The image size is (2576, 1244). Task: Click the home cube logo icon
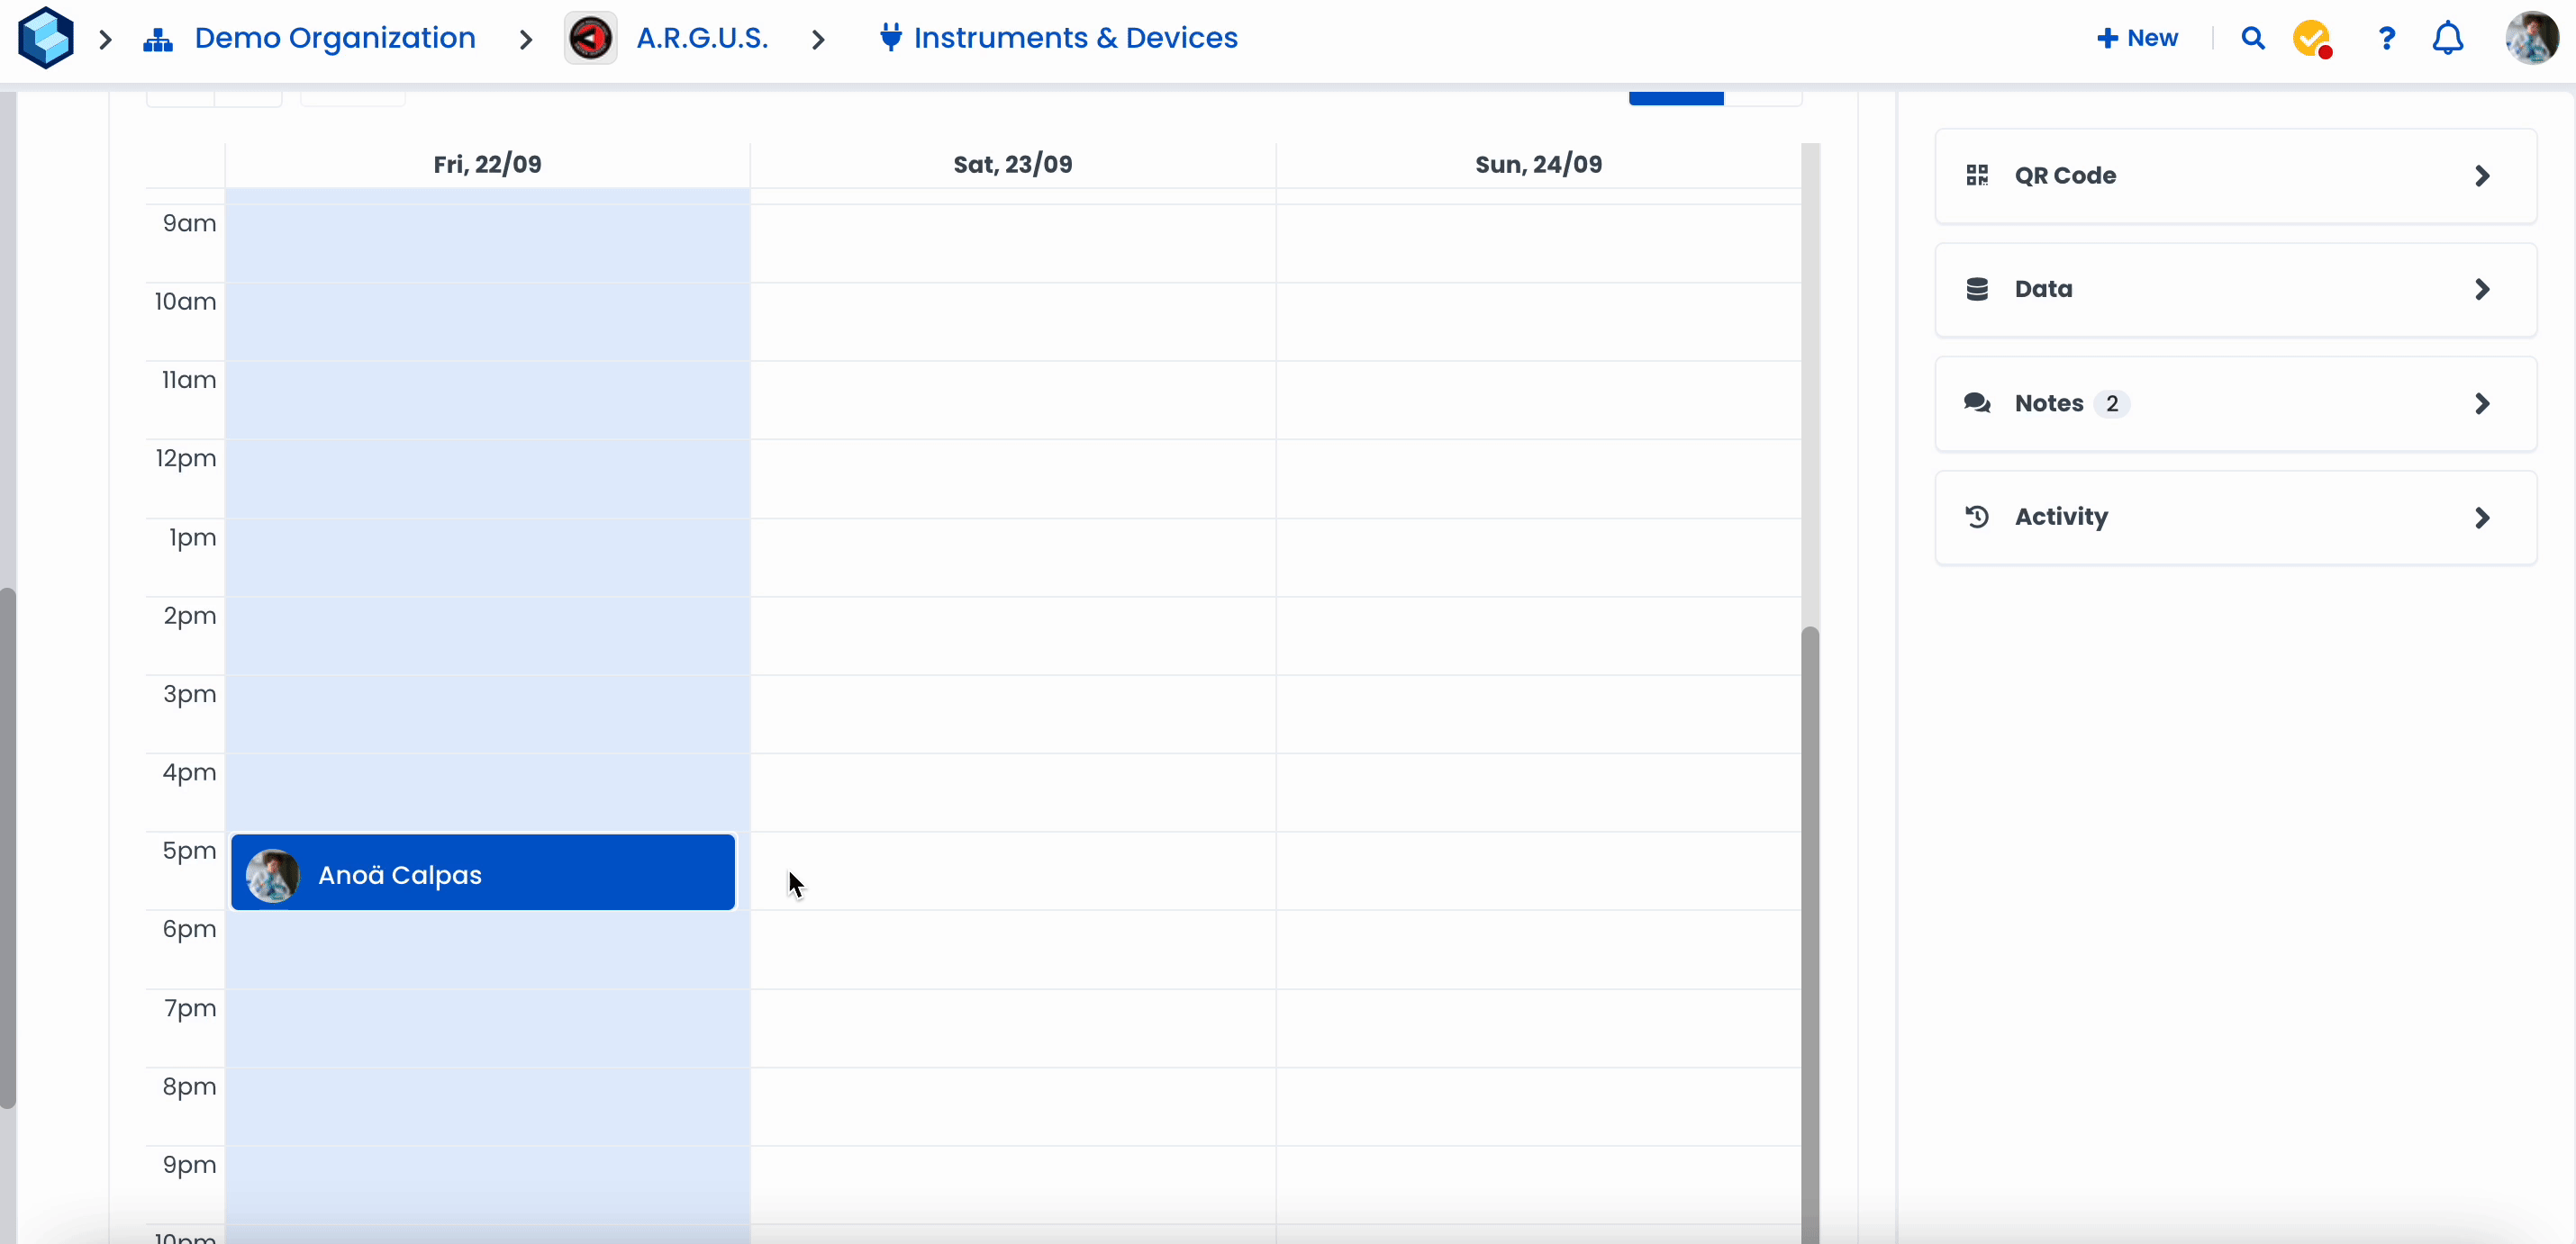pyautogui.click(x=45, y=38)
